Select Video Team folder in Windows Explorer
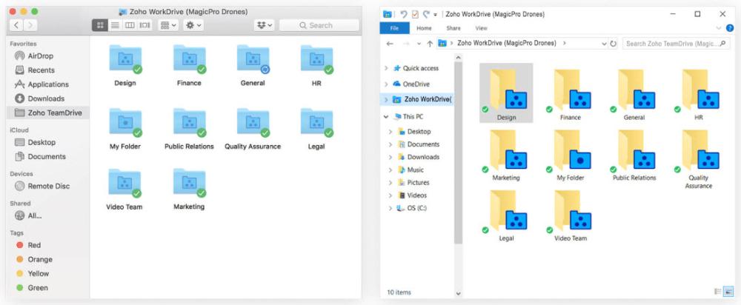The width and height of the screenshot is (741, 305). (571, 215)
